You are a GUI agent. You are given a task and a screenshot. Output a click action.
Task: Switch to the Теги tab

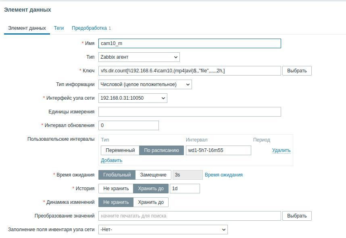59,28
